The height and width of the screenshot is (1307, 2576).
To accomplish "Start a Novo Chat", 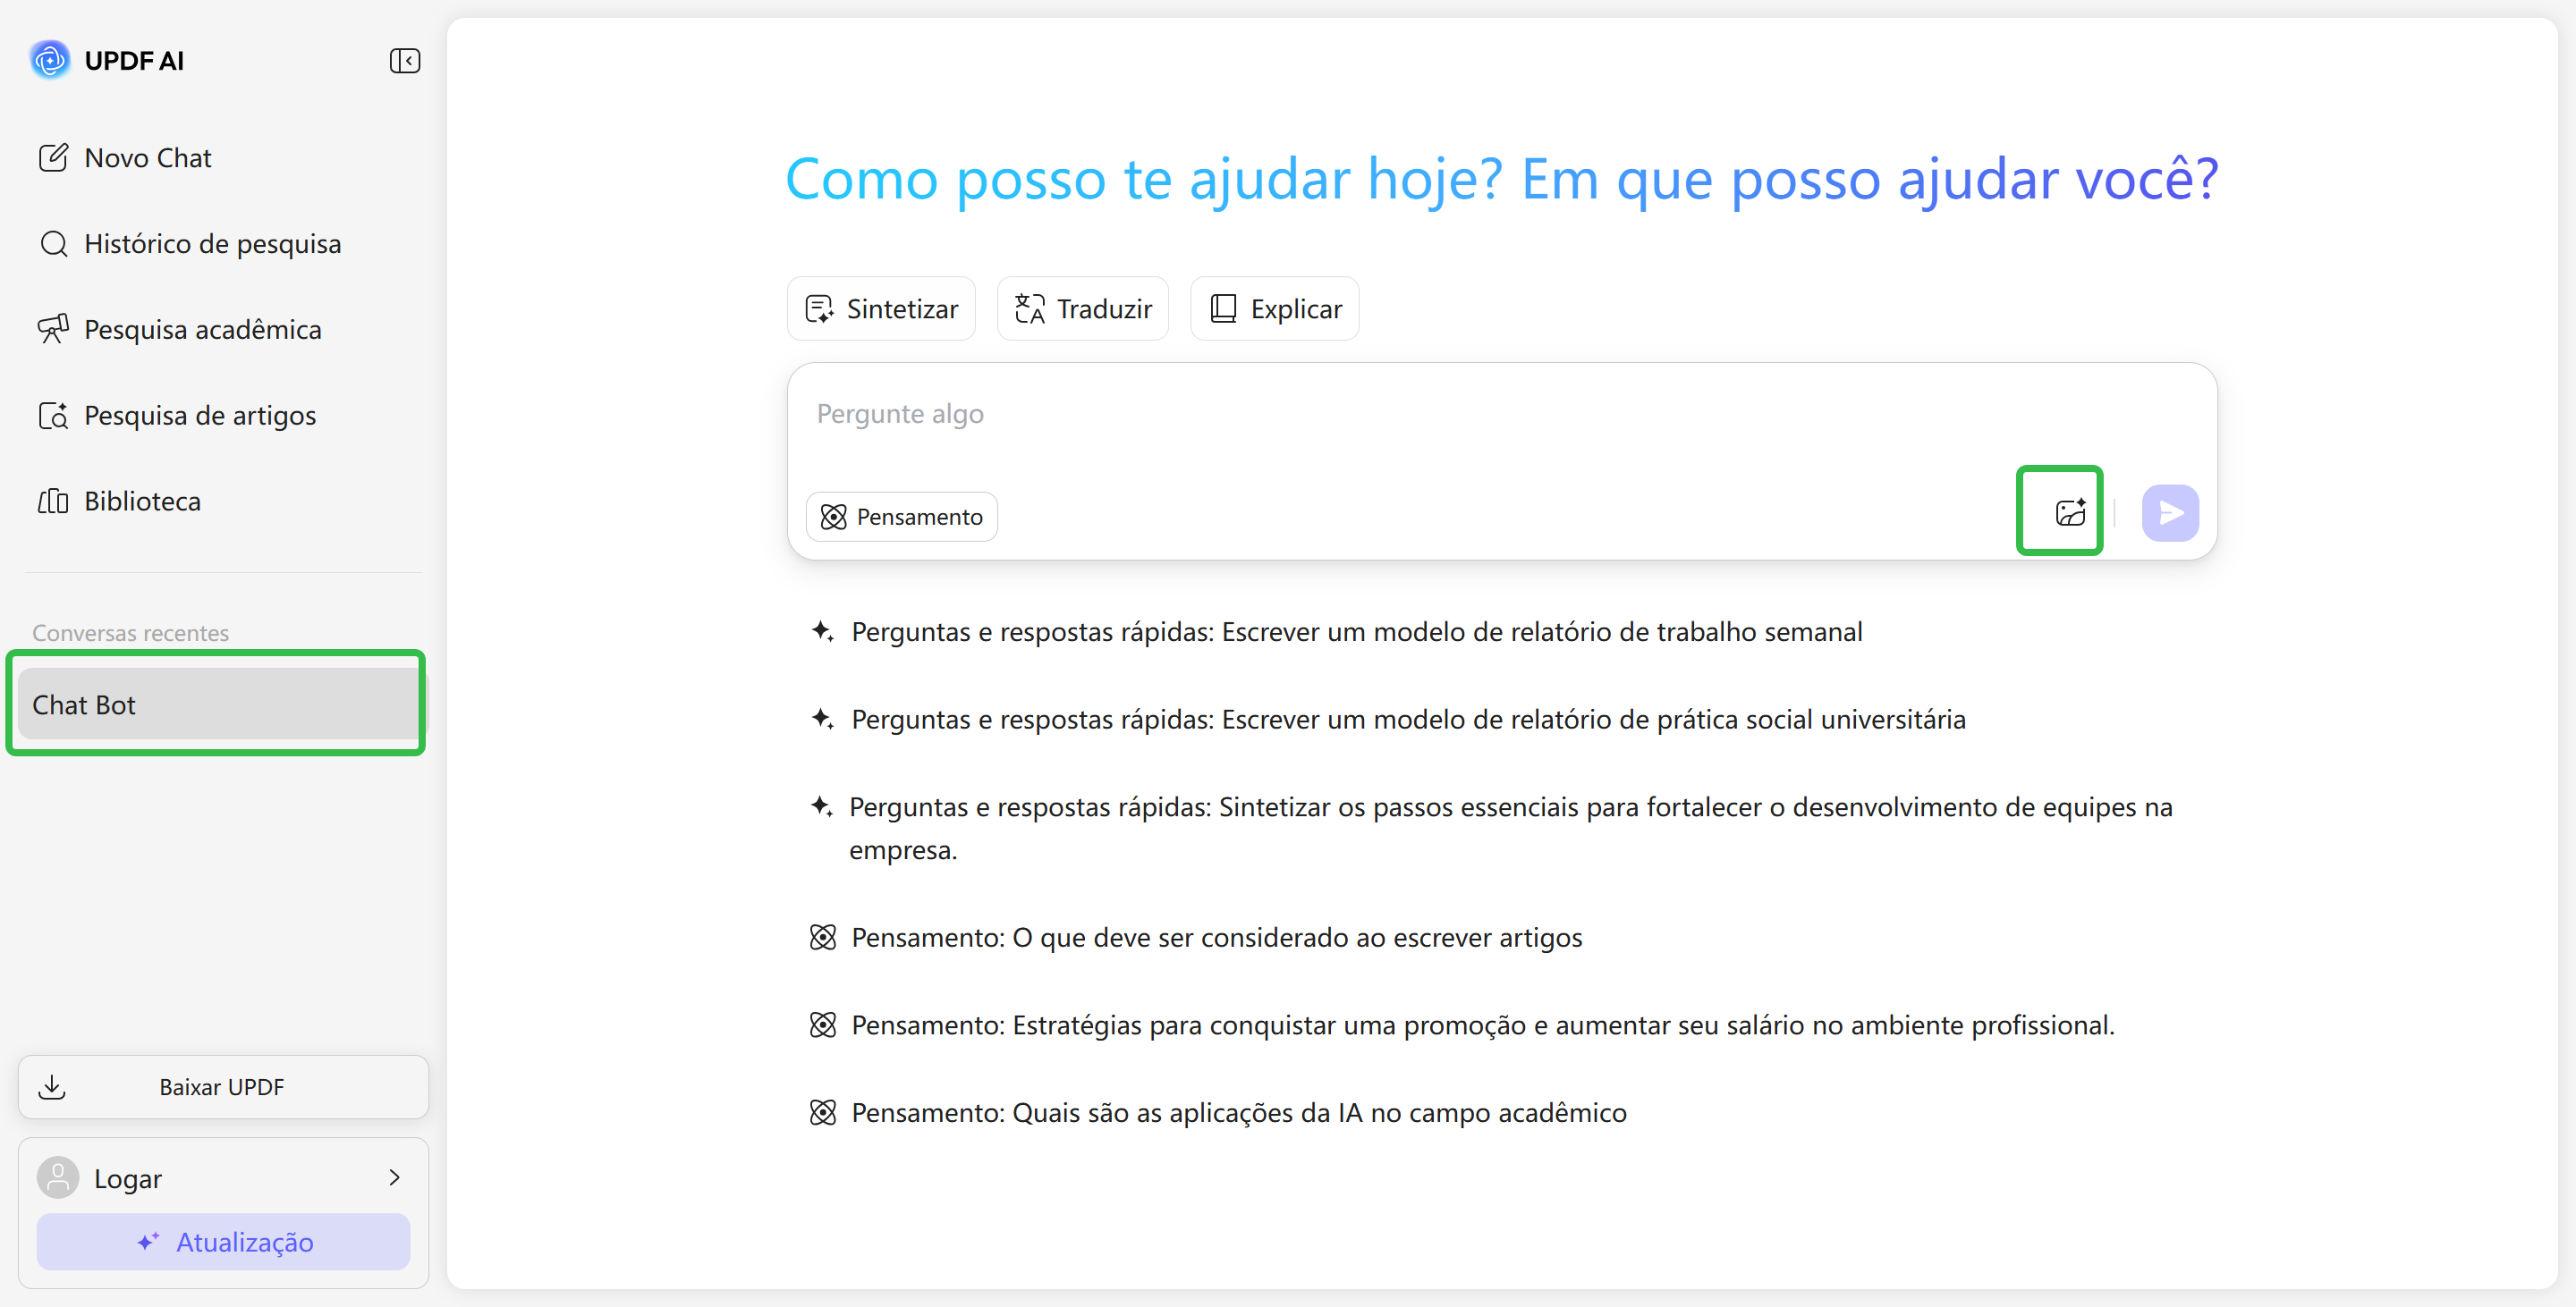I will click(x=124, y=158).
